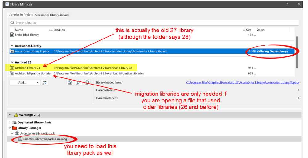Click the Accessories Library.libpack location path
Image resolution: width=308 pixels, height=158 pixels.
coord(110,51)
